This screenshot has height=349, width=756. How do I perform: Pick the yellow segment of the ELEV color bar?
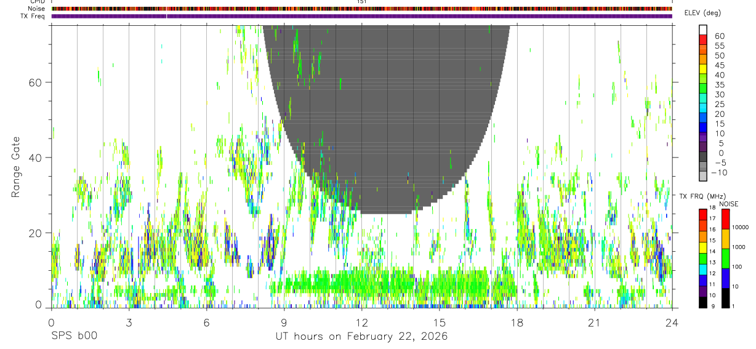pyautogui.click(x=703, y=68)
